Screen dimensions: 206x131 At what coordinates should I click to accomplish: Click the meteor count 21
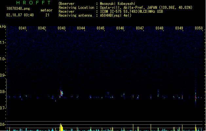click(x=47, y=15)
